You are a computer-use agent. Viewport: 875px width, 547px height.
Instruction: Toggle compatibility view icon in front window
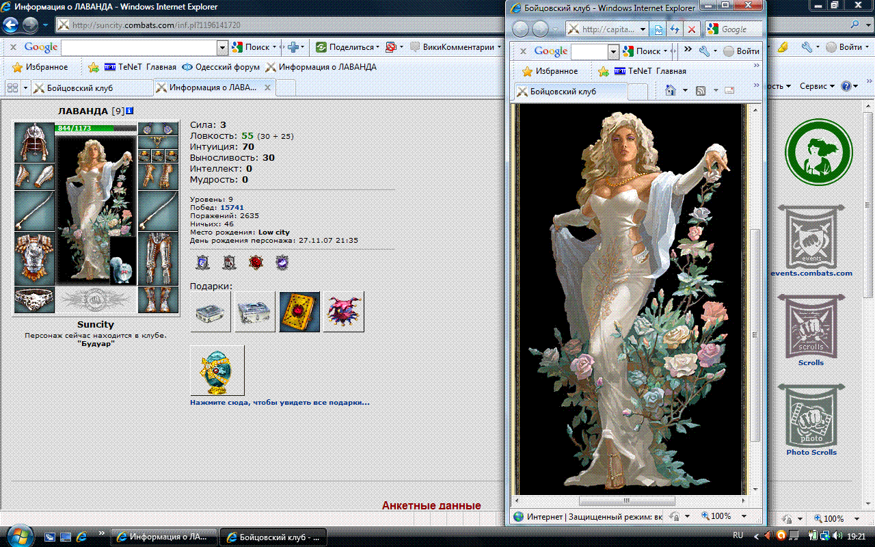[x=658, y=29]
